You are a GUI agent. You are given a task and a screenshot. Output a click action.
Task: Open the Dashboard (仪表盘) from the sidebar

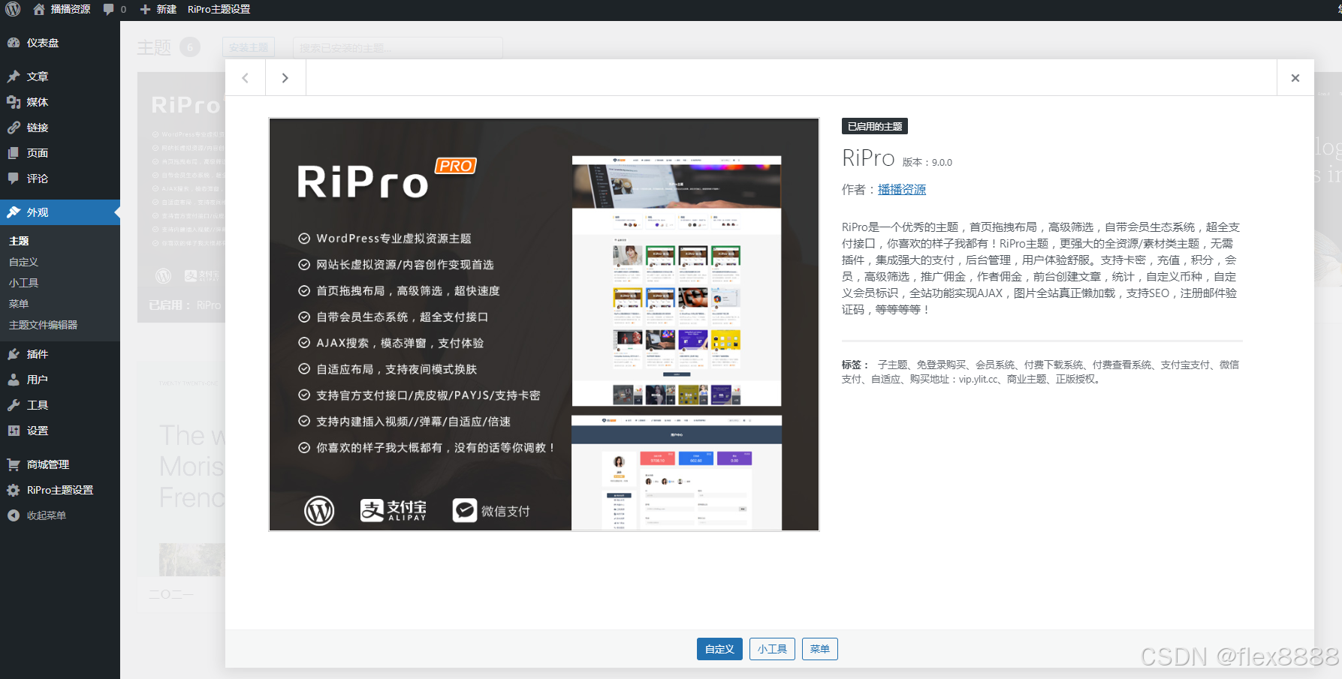(x=35, y=42)
